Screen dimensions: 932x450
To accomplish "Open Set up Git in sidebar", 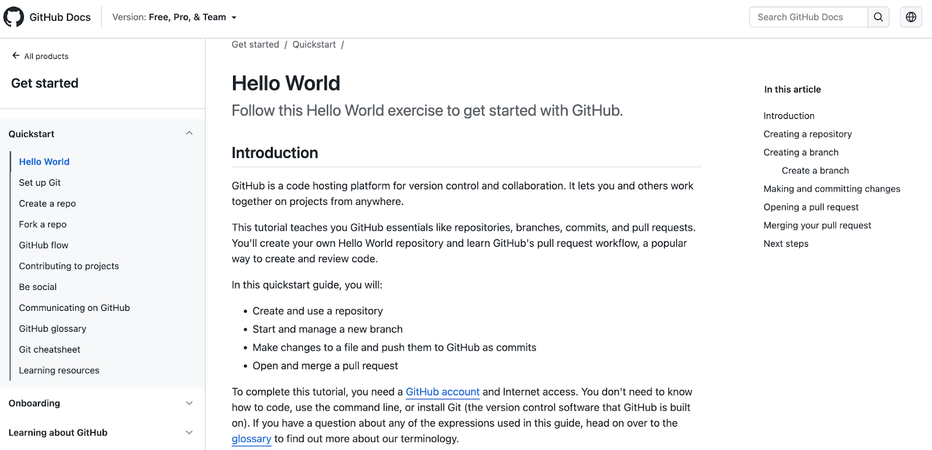I will [x=40, y=183].
